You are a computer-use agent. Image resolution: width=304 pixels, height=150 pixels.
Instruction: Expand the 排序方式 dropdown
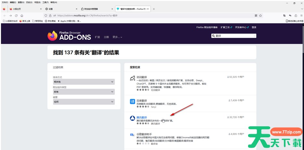pos(84,82)
